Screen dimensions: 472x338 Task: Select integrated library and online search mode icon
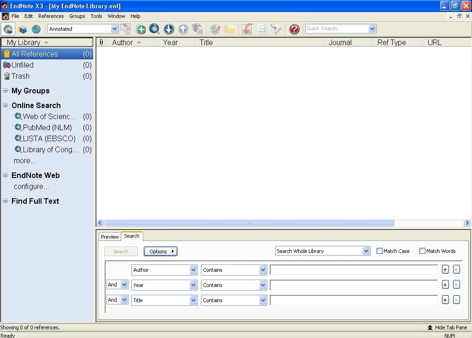click(x=8, y=29)
